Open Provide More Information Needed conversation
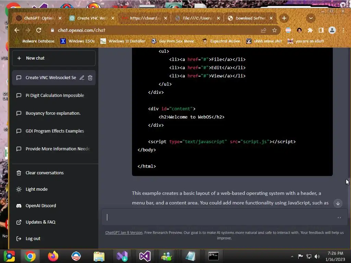Screen dimensions: 351x263 pyautogui.click(x=54, y=149)
